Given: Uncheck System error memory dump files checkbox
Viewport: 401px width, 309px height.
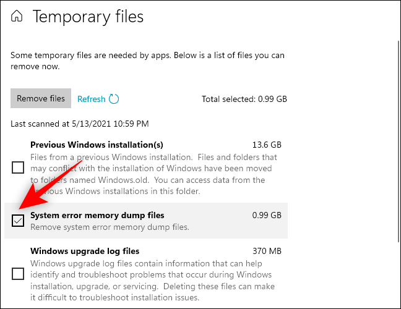Looking at the screenshot, I should tap(18, 221).
